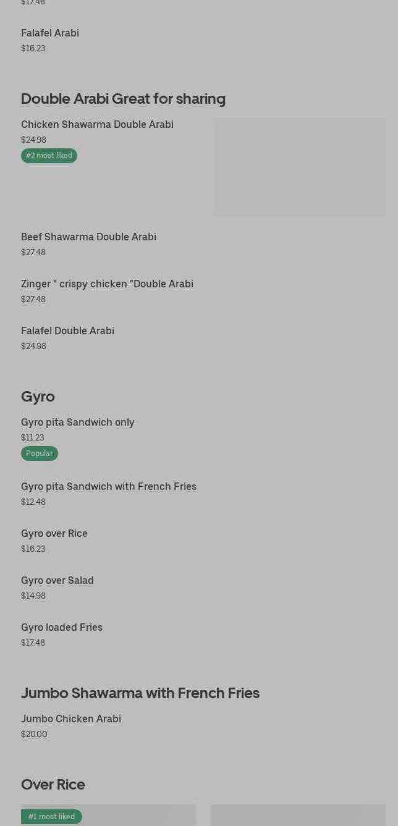The height and width of the screenshot is (826, 398).
Task: Open the Gyro over Rice item
Action: pos(54,534)
